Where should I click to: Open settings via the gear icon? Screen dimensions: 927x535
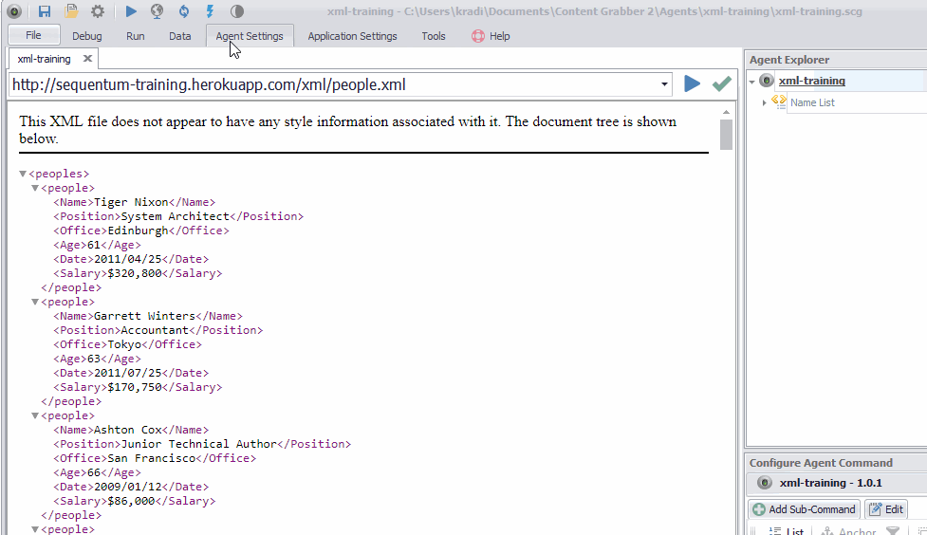pyautogui.click(x=98, y=11)
